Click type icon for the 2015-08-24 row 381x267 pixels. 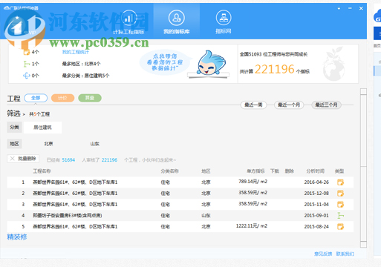tap(341, 226)
